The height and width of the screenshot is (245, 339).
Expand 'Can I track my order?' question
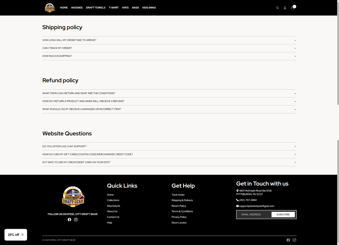click(169, 48)
